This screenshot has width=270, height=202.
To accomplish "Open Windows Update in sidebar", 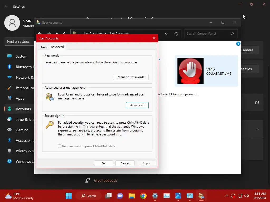I will [x=19, y=161].
